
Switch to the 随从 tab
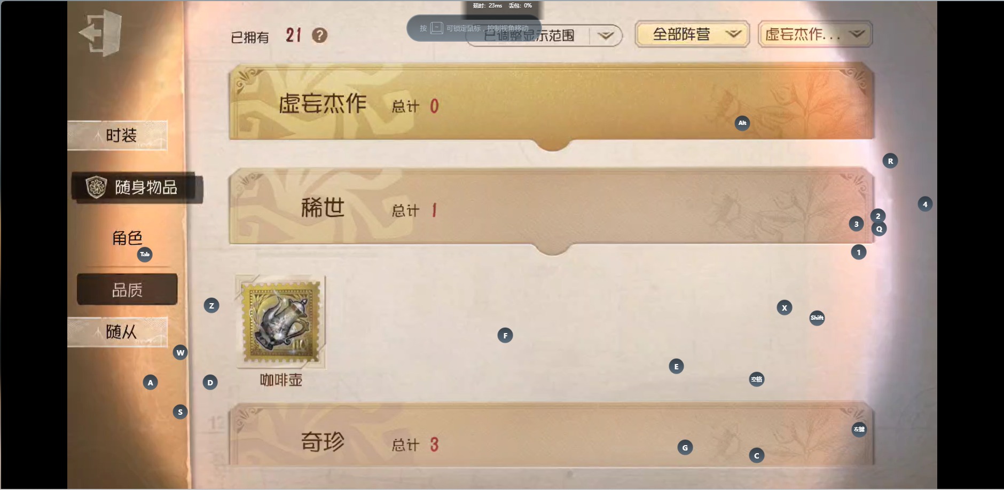tap(117, 332)
